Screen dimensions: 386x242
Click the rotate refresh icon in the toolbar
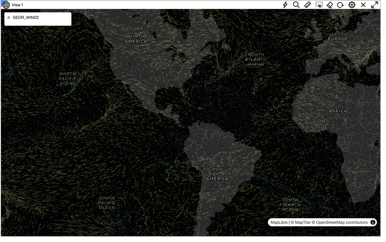click(x=340, y=5)
